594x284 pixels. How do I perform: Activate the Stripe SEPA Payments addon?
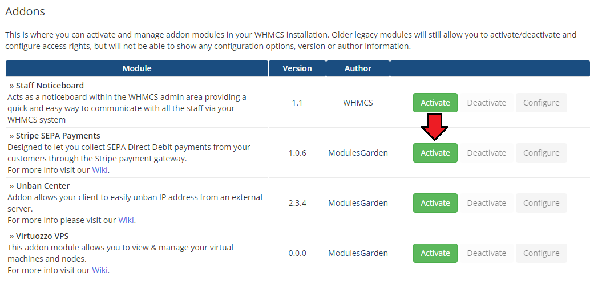pyautogui.click(x=435, y=153)
